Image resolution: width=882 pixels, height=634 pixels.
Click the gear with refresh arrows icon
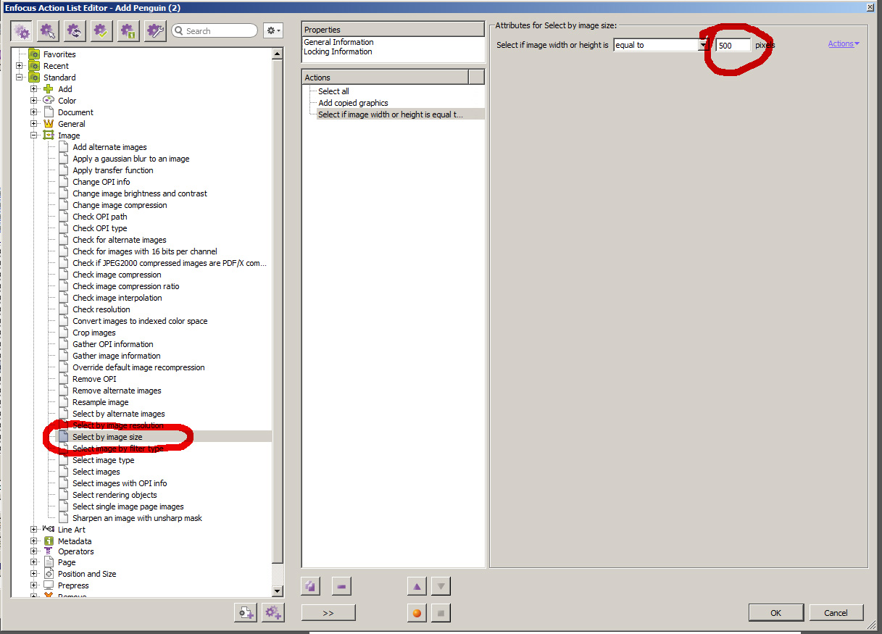pyautogui.click(x=75, y=31)
